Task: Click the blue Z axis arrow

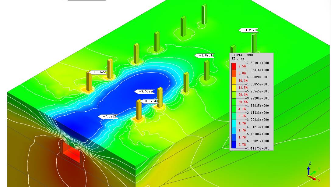Action: point(308,170)
